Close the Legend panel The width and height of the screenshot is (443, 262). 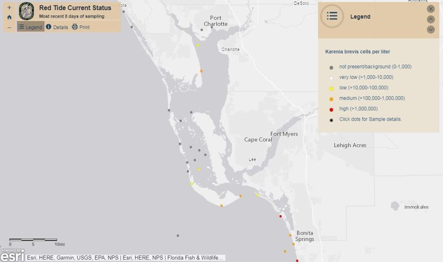coord(431,9)
